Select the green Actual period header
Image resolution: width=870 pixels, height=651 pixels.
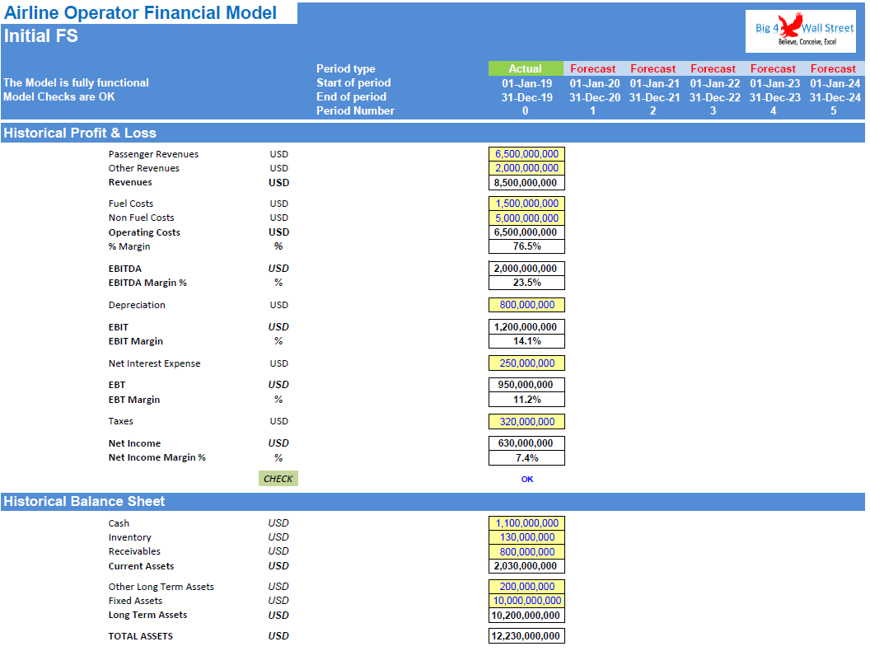[x=526, y=68]
